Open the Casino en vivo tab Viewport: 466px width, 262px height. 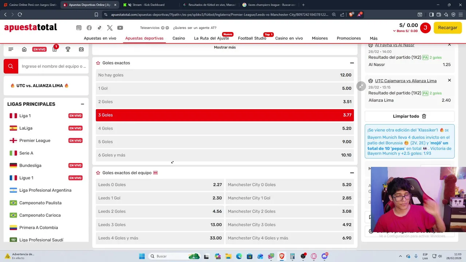coord(289,38)
